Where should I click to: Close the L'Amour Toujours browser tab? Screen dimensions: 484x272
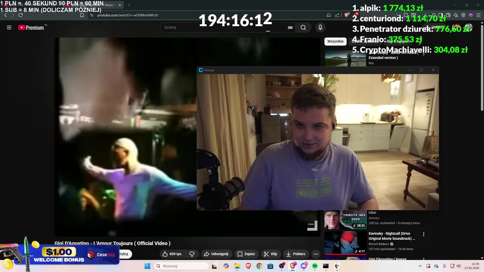tap(120, 5)
